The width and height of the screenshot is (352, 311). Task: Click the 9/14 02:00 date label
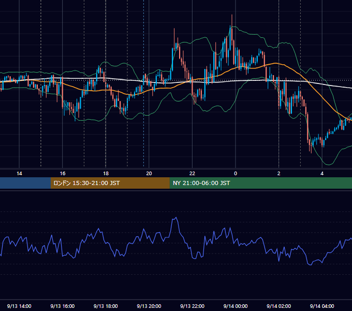point(279,306)
